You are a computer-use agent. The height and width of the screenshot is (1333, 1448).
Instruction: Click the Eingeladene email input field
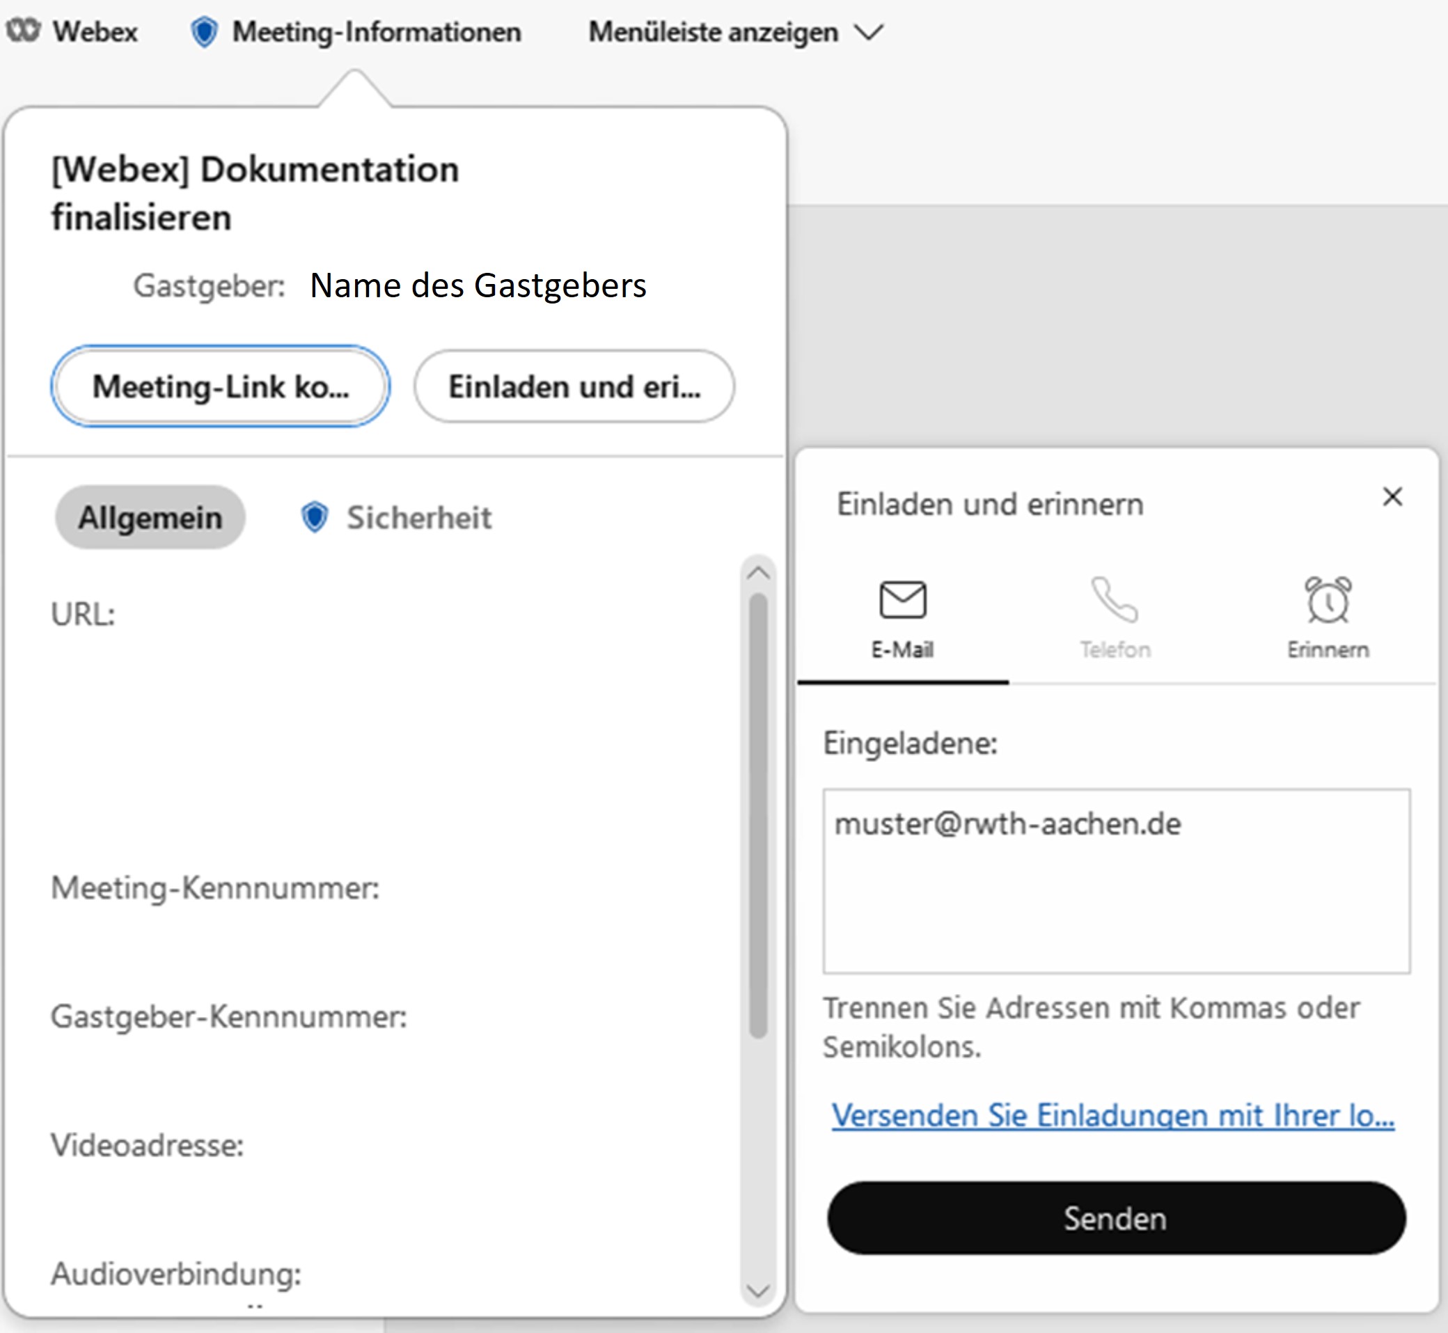point(1116,881)
